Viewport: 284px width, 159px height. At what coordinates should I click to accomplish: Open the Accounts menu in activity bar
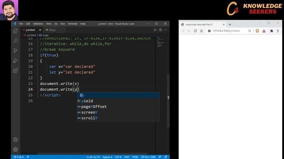pyautogui.click(x=16, y=140)
